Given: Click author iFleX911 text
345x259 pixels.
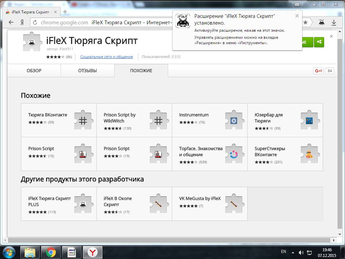Looking at the screenshot, I should (60, 49).
